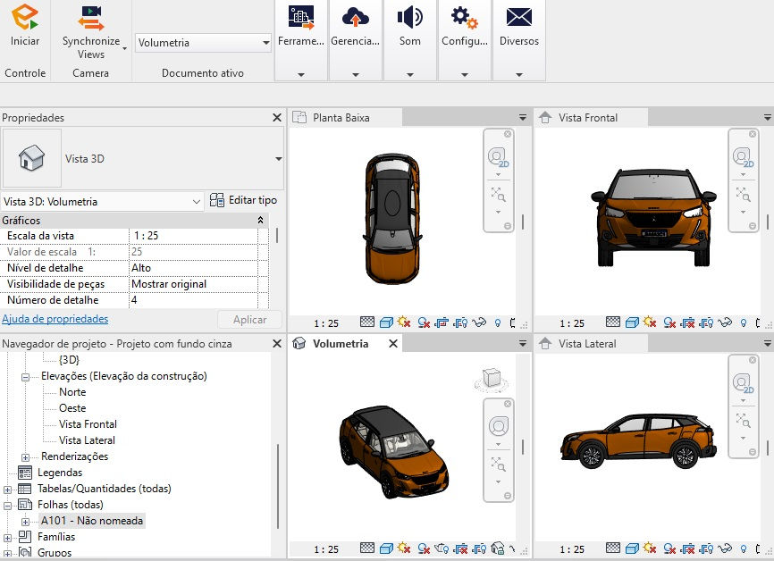Click the Escala da vista 1 : 25 field
This screenshot has width=774, height=561.
point(193,236)
